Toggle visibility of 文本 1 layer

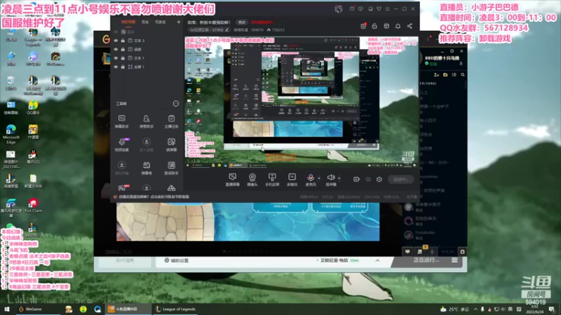pos(116,58)
